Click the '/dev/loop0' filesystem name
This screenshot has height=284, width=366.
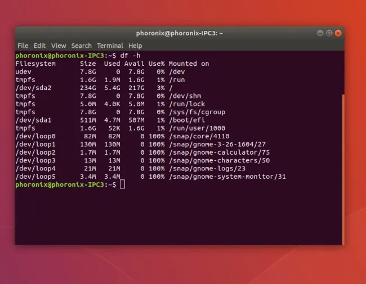[x=35, y=136]
